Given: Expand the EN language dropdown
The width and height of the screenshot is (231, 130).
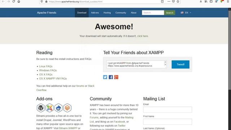Looking at the screenshot, I should pos(188,13).
